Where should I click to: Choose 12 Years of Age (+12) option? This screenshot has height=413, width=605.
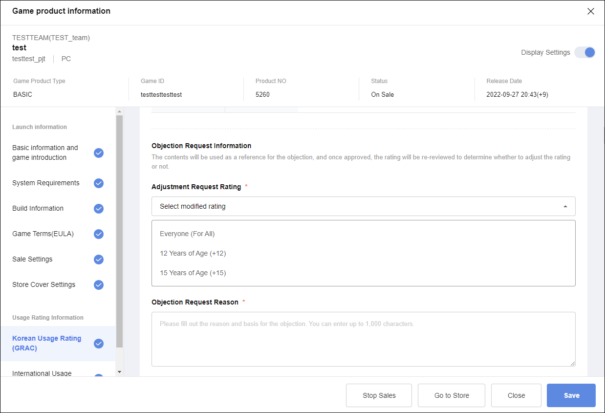point(363,253)
